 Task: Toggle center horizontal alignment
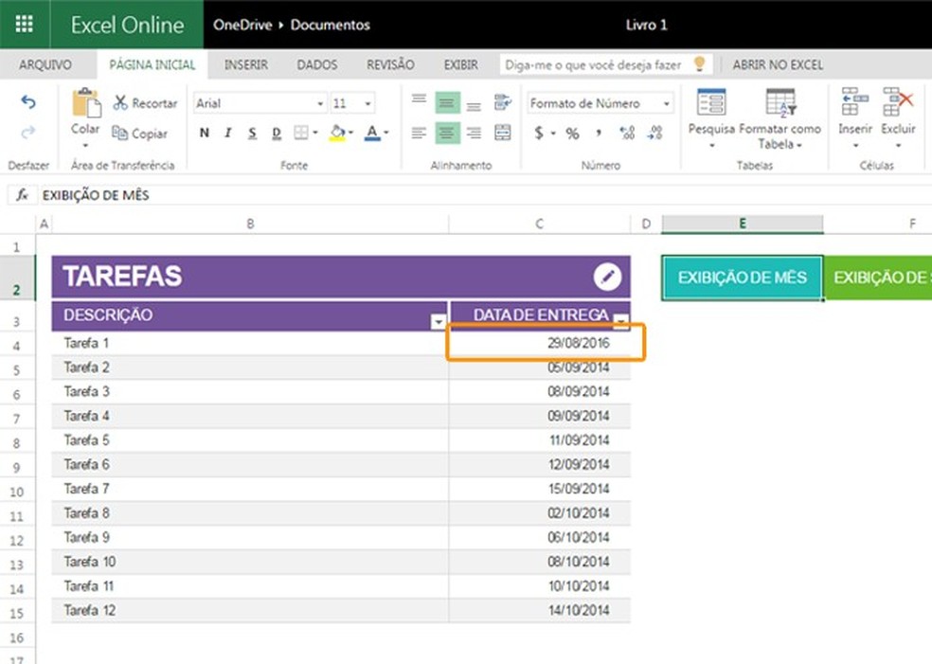coord(447,134)
